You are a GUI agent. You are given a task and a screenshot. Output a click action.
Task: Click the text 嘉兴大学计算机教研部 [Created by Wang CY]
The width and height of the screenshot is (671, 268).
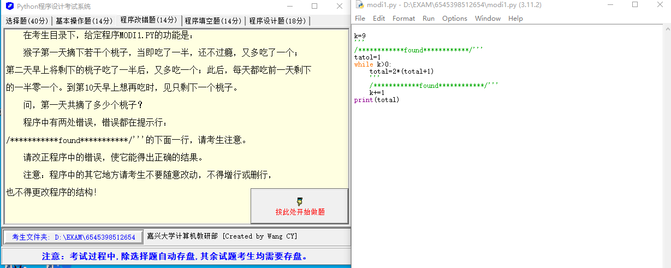pos(222,236)
